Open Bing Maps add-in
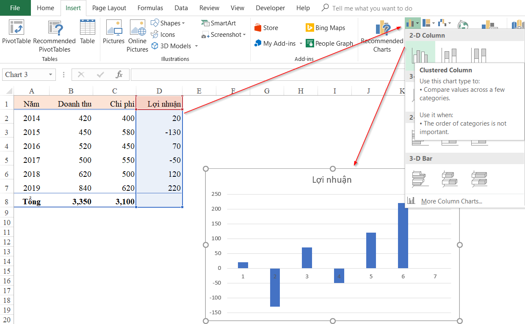Image resolution: width=525 pixels, height=324 pixels. tap(325, 28)
